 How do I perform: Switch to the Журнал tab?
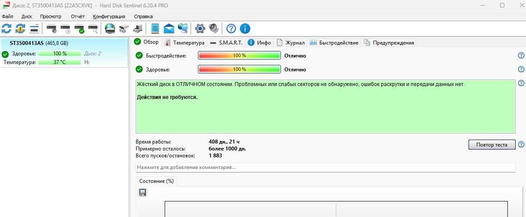(291, 42)
